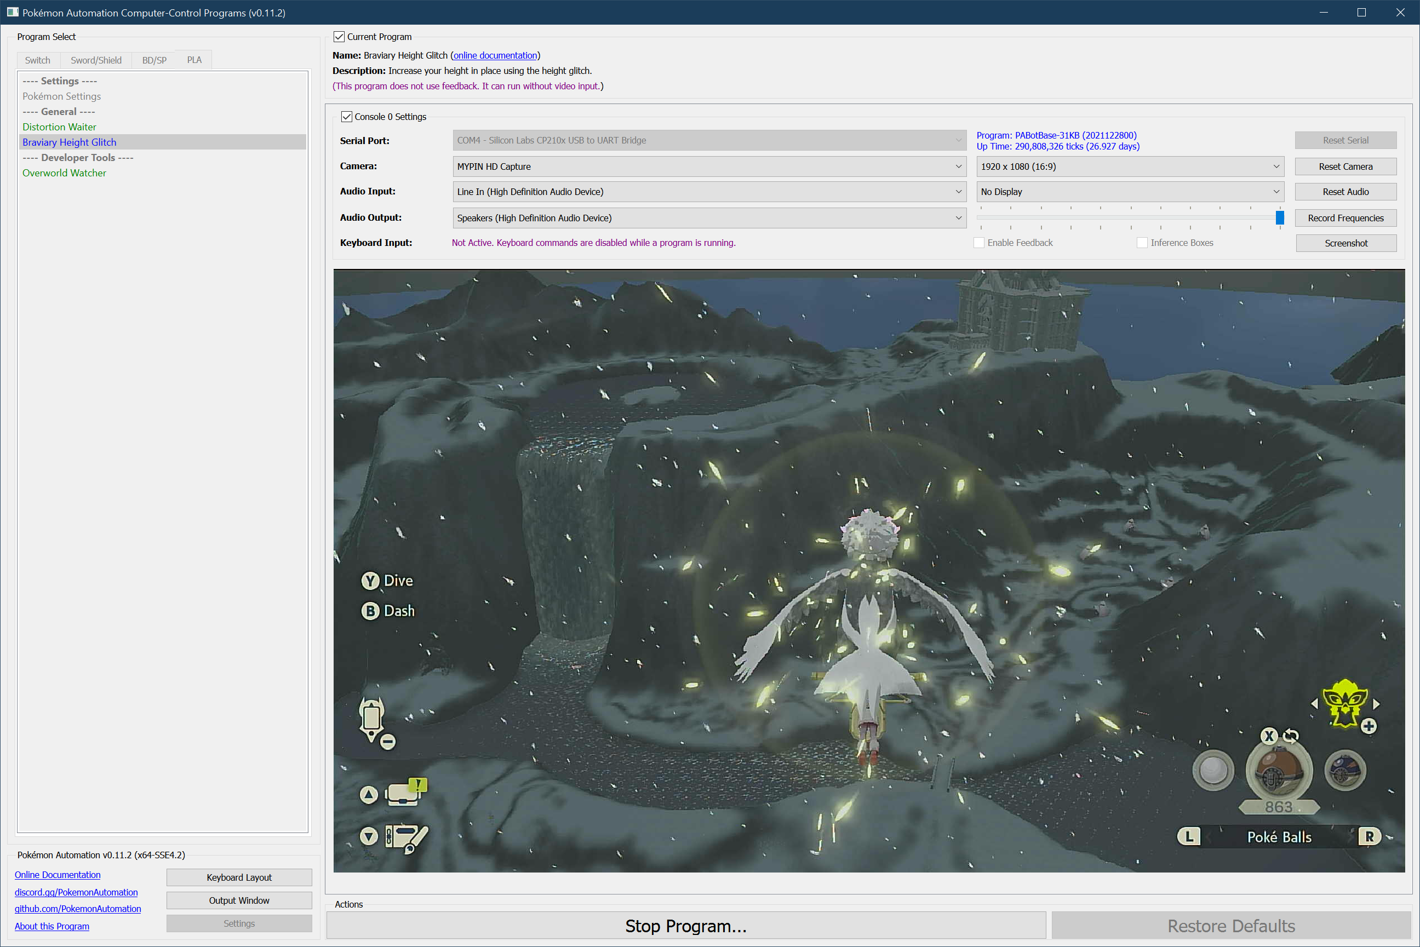Switch to the BD/SP tab
1420x947 pixels.
click(x=154, y=60)
